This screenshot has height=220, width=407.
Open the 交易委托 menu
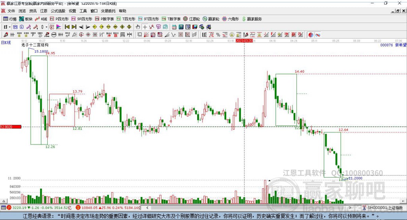[108, 11]
